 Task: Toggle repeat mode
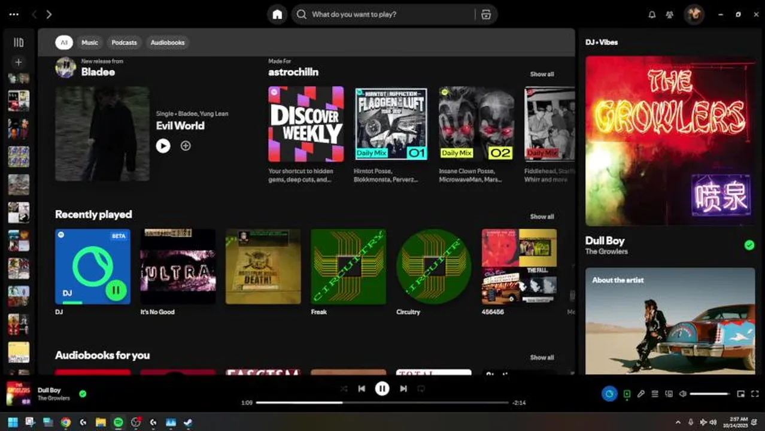pos(421,388)
